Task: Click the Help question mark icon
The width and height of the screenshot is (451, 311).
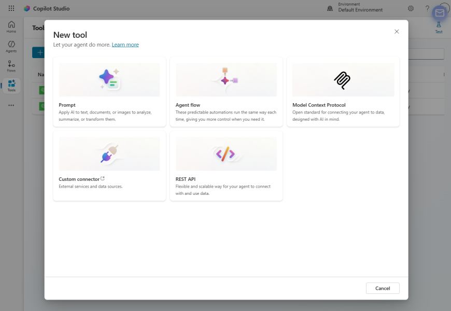Action: (427, 8)
